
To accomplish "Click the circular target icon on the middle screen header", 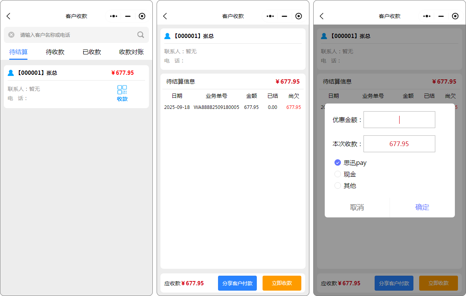I will point(299,16).
